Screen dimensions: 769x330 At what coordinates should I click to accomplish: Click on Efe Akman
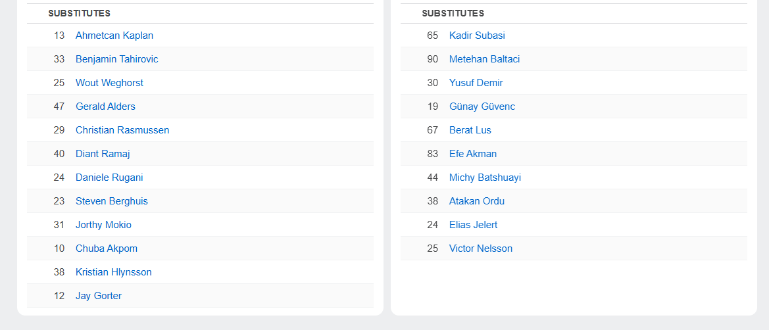(x=473, y=154)
